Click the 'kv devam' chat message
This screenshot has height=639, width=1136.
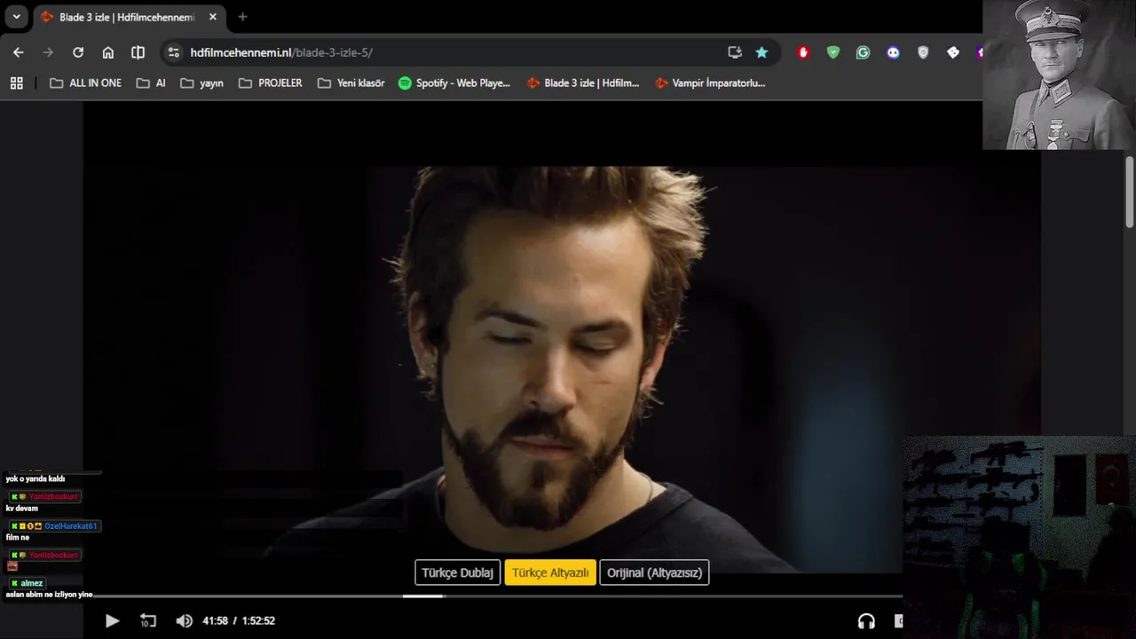click(22, 509)
